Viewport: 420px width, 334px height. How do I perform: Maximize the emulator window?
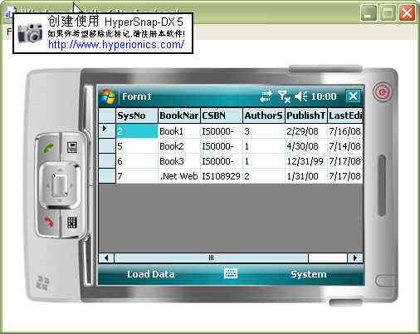click(x=388, y=12)
